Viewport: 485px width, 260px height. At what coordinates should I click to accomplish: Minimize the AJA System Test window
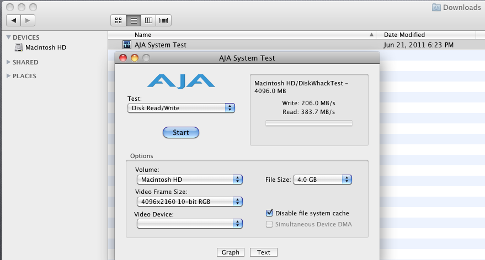coord(135,58)
